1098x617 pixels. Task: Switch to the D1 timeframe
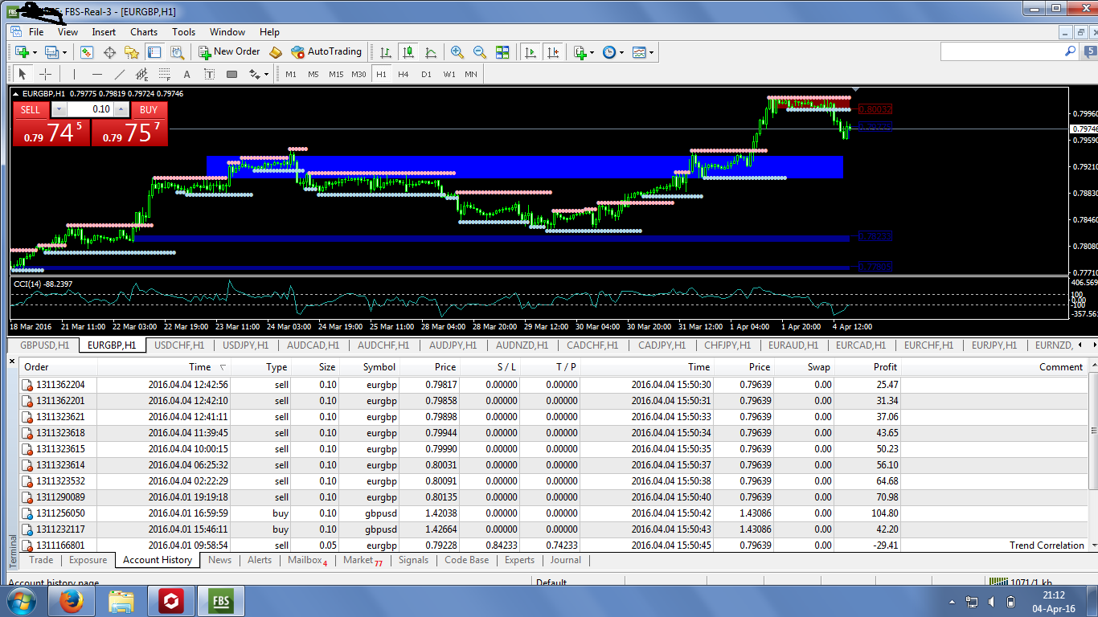point(426,74)
